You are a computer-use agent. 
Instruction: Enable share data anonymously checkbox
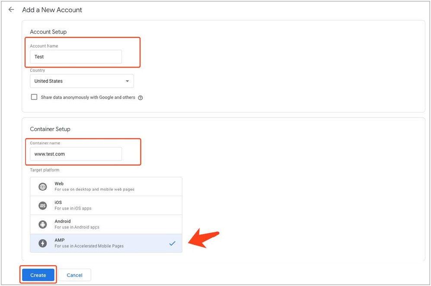[34, 97]
